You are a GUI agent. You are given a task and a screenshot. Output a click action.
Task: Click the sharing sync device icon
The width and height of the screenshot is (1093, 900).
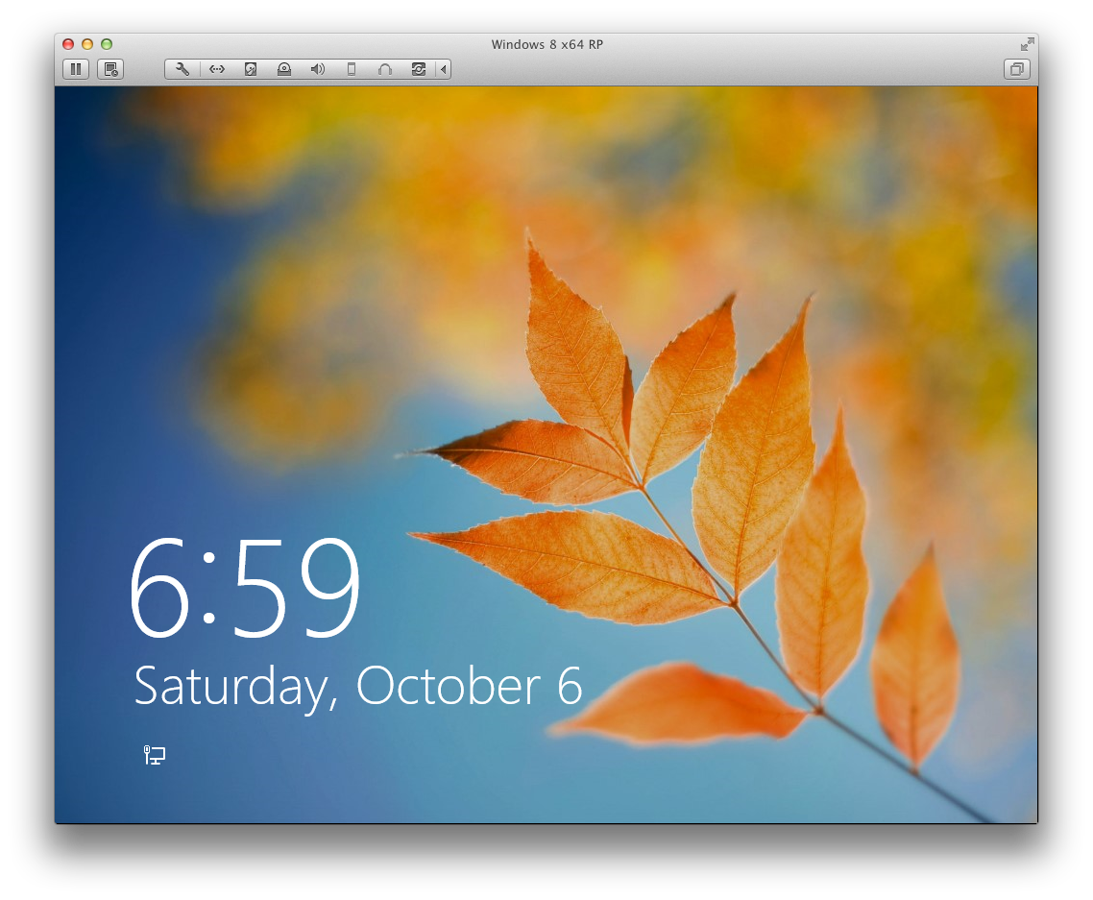pyautogui.click(x=418, y=69)
